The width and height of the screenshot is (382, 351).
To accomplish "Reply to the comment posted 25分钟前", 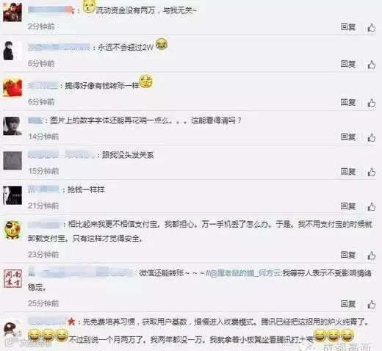I will pos(348,304).
